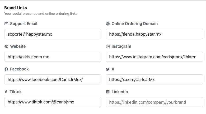The image size is (206, 114).
Task: Click the Facebook label text
Action: (20, 69)
